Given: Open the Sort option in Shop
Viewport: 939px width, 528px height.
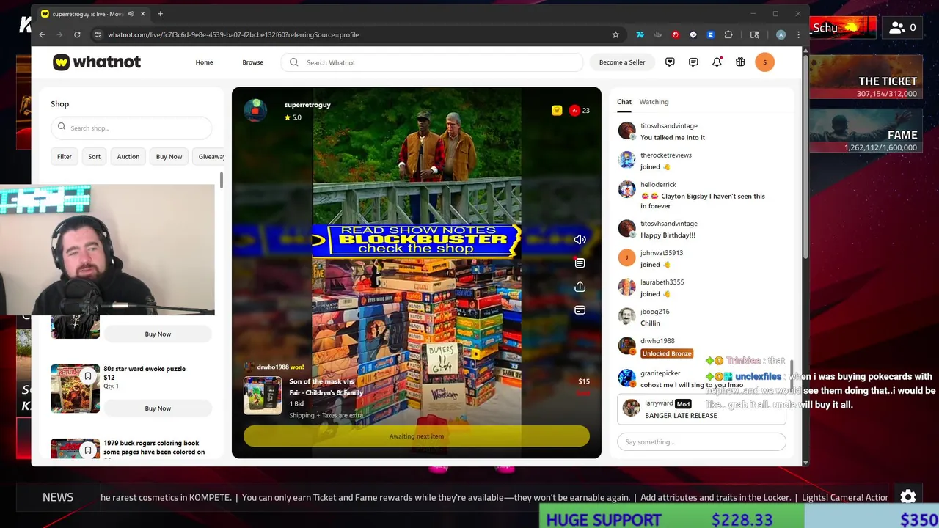Looking at the screenshot, I should pyautogui.click(x=95, y=156).
